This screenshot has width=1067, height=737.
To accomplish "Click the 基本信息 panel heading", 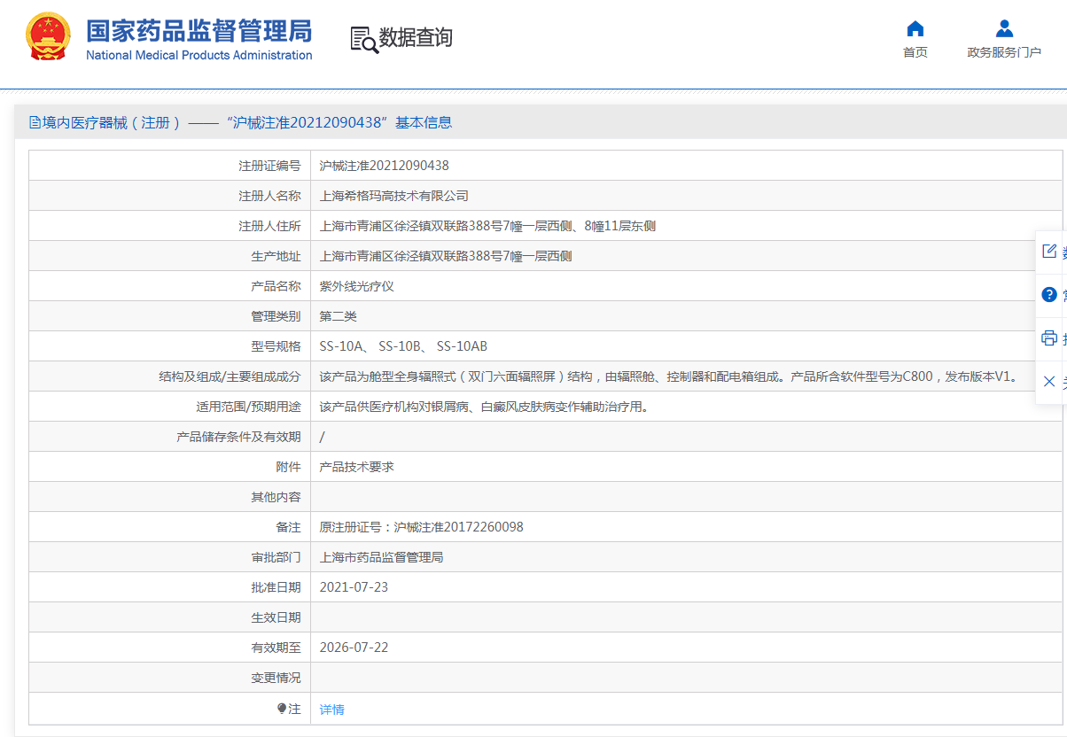I will coord(424,122).
